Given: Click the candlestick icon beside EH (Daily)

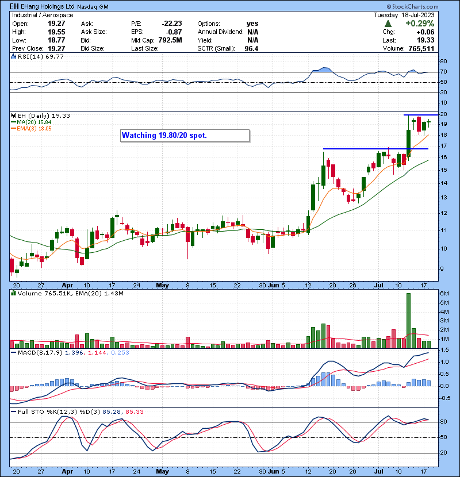Looking at the screenshot, I should tap(13, 116).
